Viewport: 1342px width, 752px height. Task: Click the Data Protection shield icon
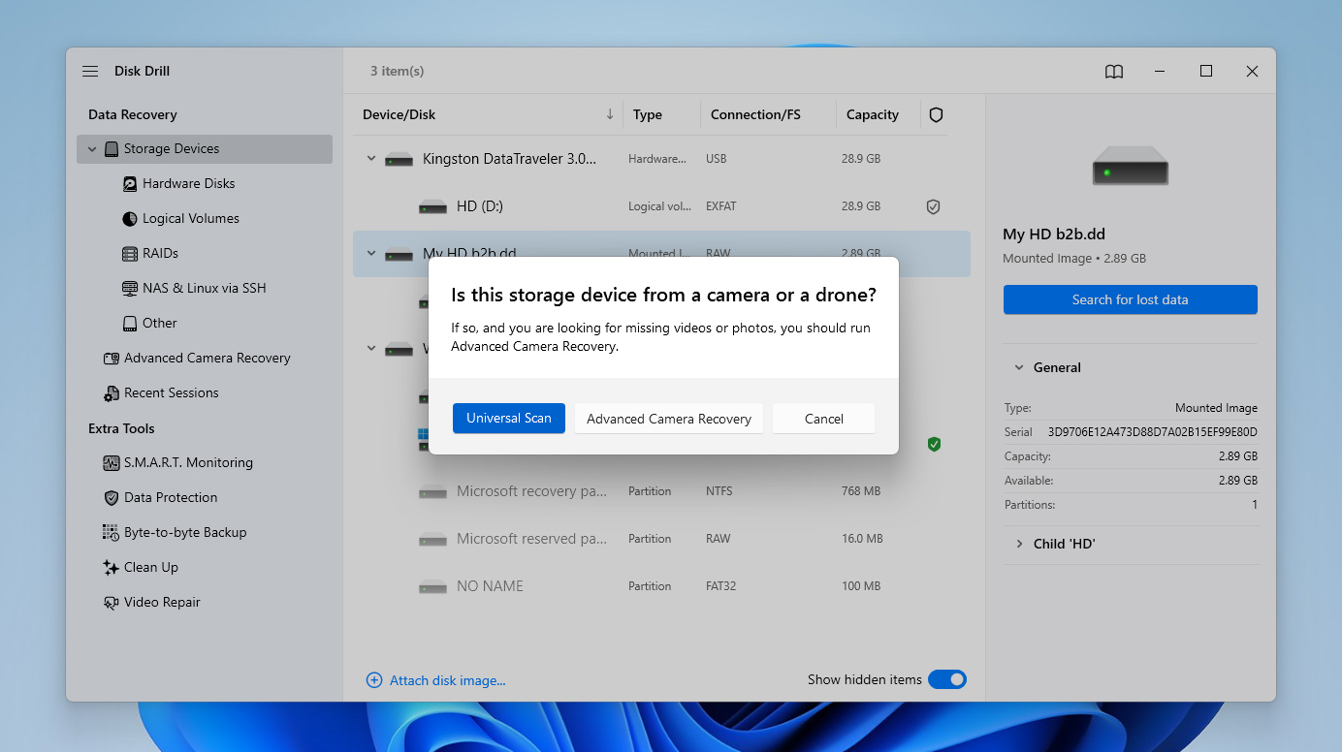(x=112, y=497)
